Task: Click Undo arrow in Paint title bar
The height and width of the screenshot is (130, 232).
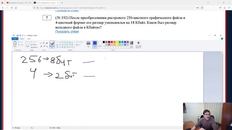Action: [20, 35]
